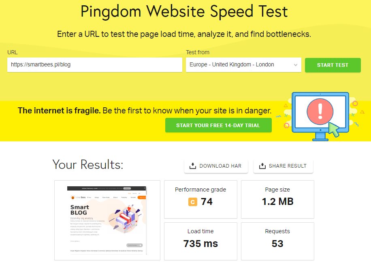Click the Page size 1.2 MB card
The image size is (371, 262).
tap(277, 199)
